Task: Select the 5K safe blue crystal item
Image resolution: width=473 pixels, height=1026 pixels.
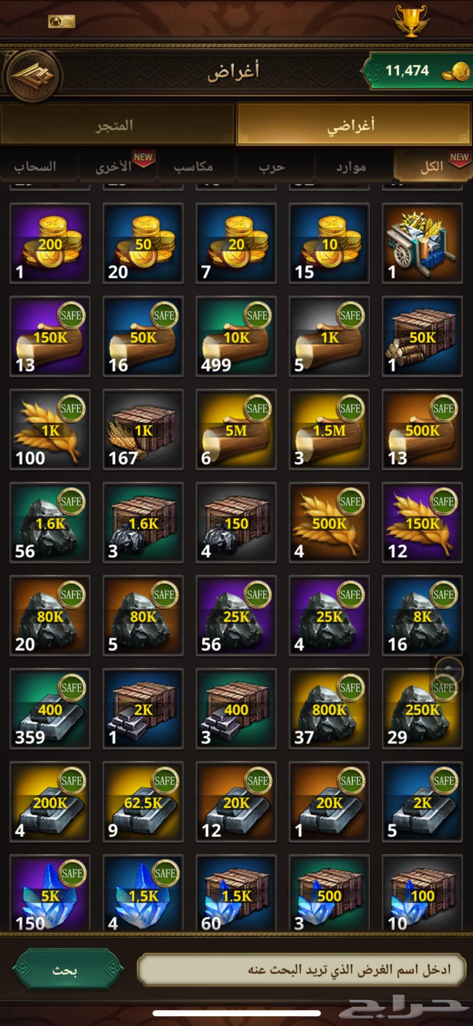Action: click(50, 893)
